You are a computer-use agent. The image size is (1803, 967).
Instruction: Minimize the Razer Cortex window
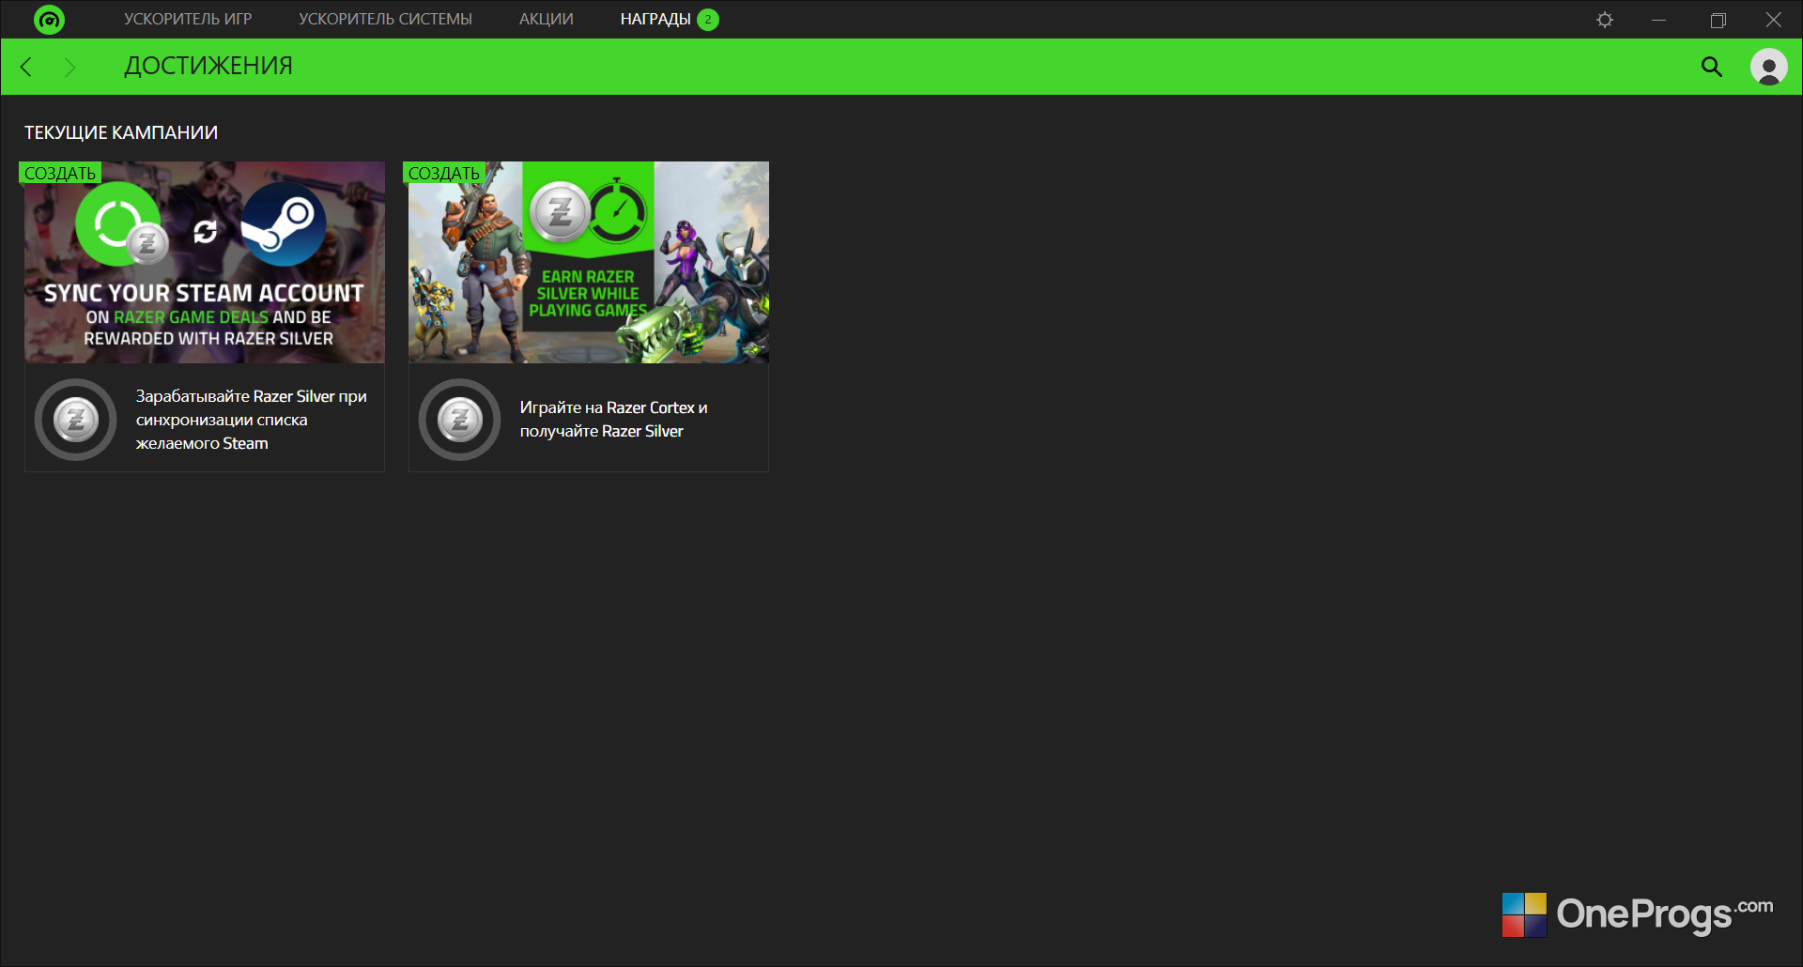[1659, 20]
